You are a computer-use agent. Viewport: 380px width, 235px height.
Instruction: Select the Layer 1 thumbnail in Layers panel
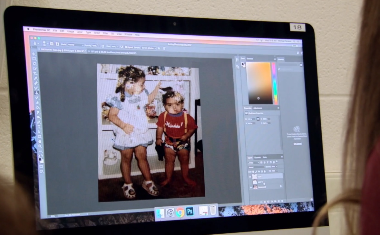pos(255,182)
